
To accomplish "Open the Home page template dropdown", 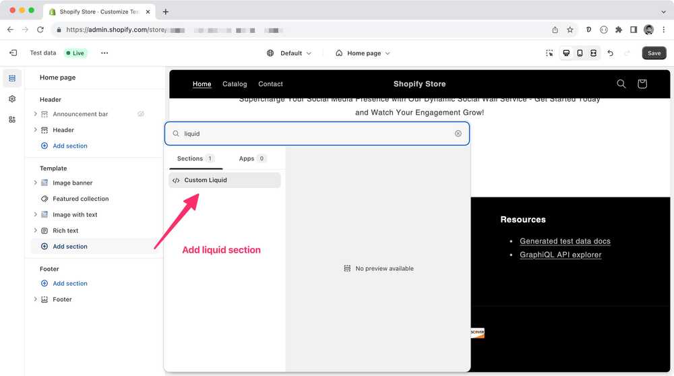I will coord(363,53).
